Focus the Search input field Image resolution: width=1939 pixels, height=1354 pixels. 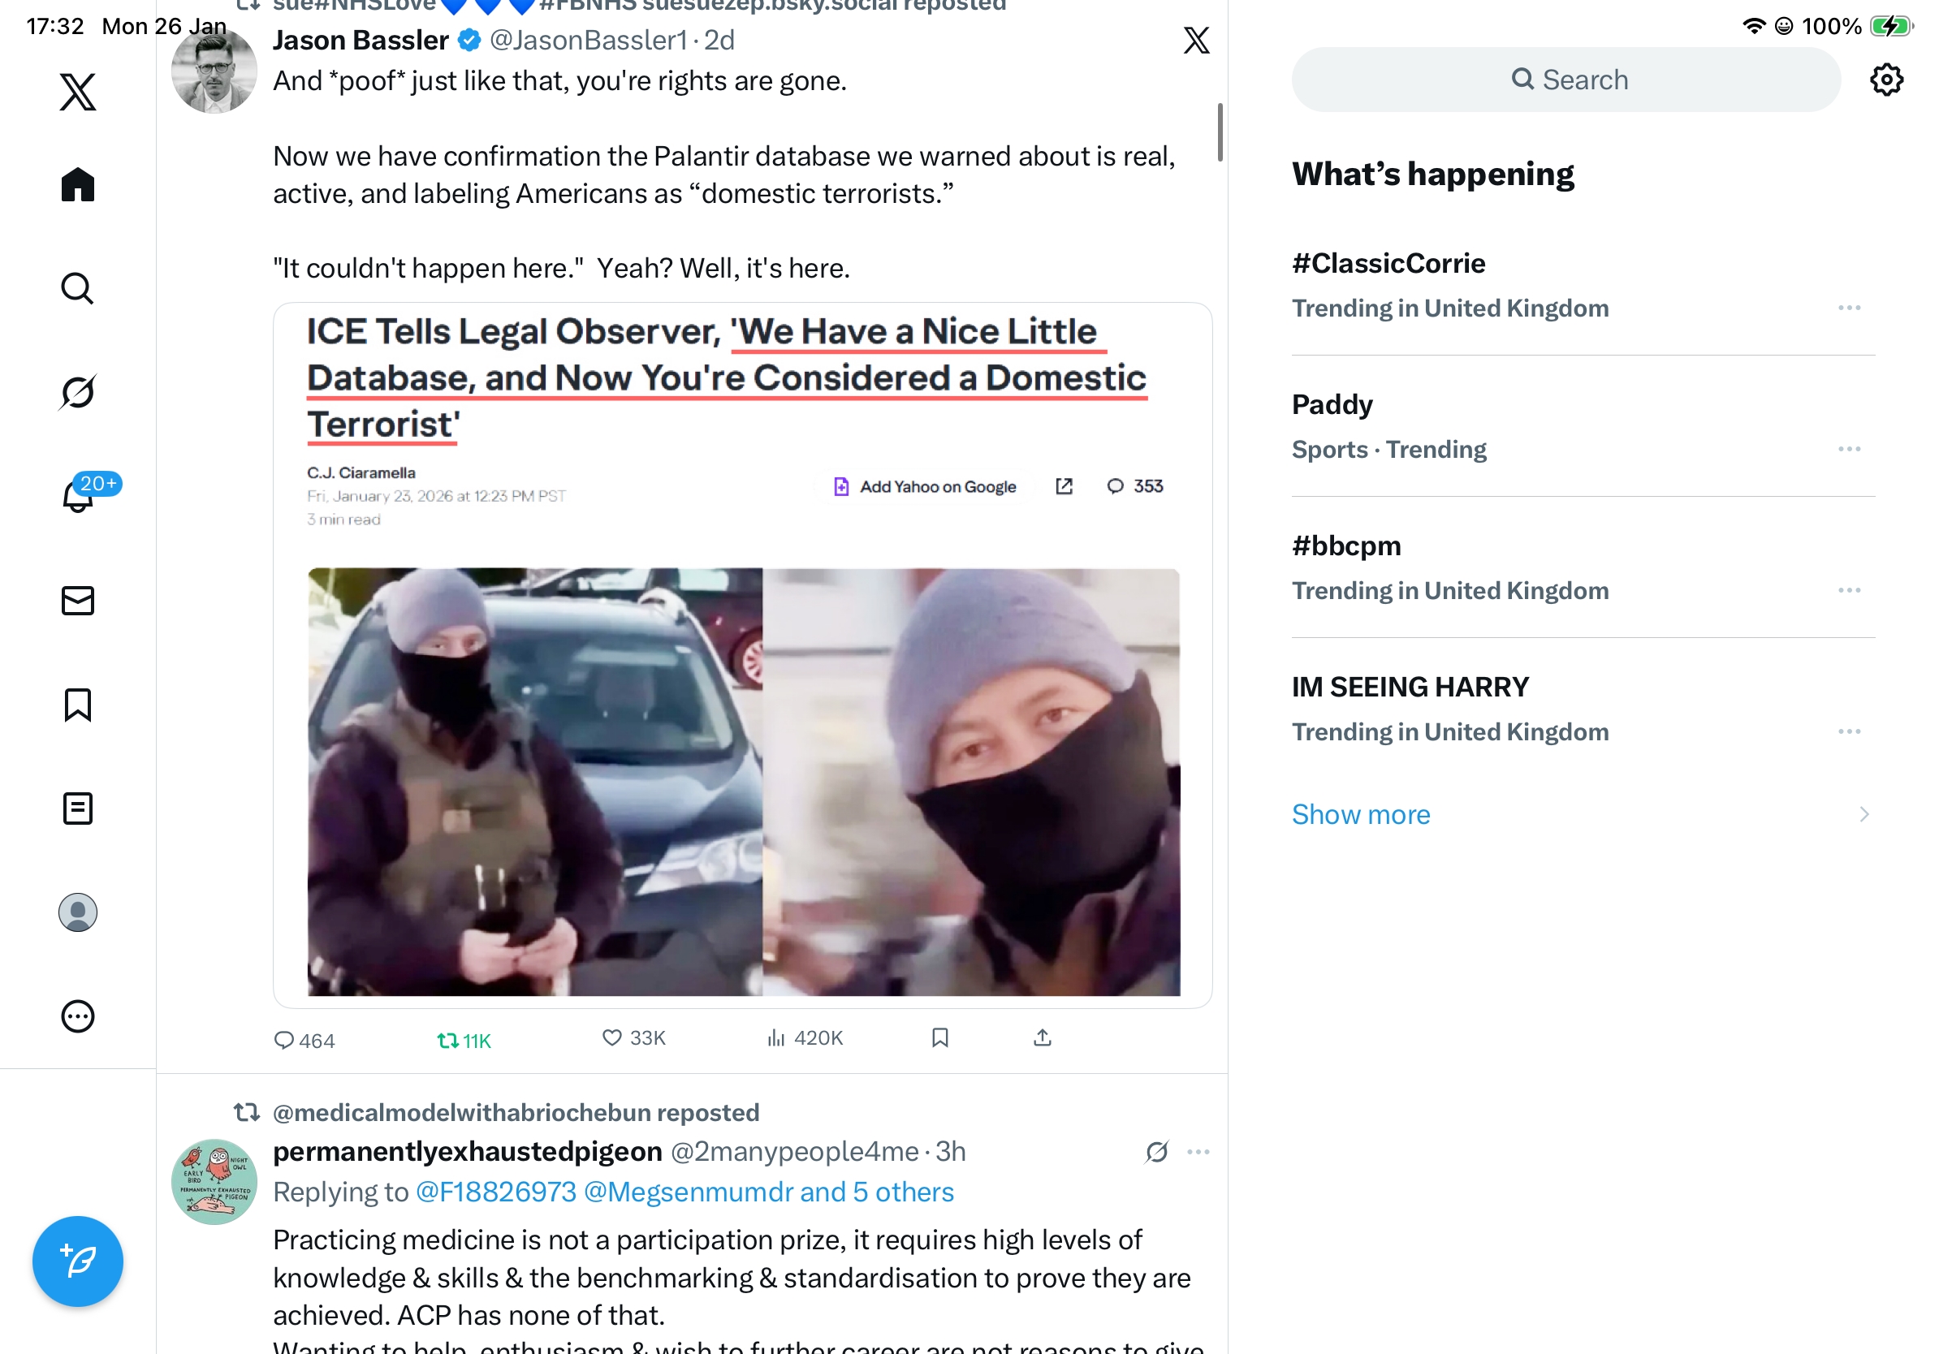click(x=1565, y=80)
